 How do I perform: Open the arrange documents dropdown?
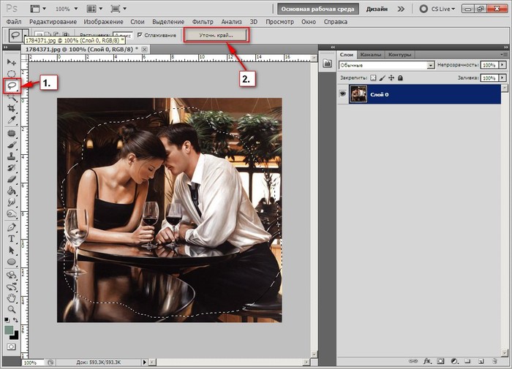pyautogui.click(x=95, y=9)
